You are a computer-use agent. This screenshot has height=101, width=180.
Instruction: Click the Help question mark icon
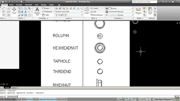[x=173, y=2]
